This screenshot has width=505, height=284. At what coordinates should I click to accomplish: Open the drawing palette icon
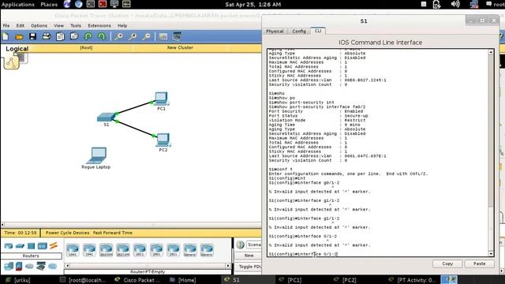point(163,36)
